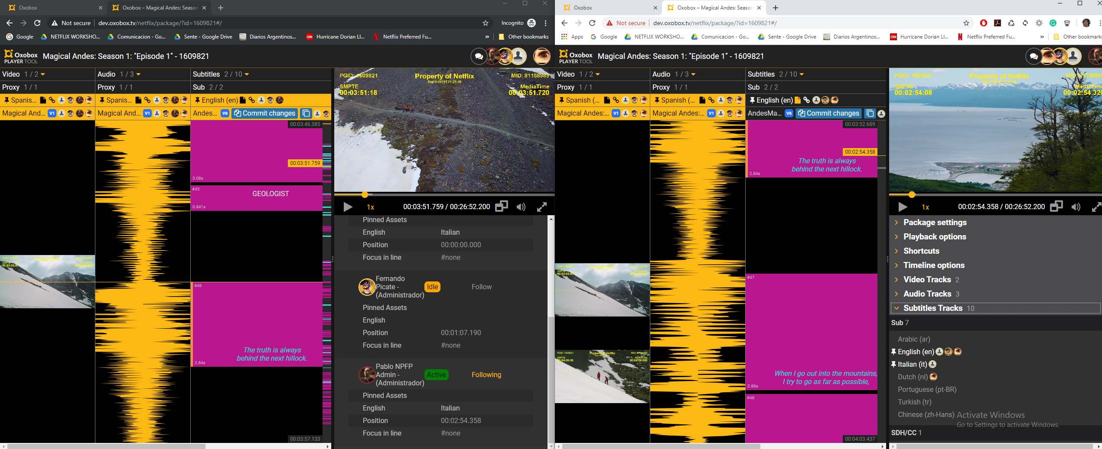Viewport: 1102px width, 449px height.
Task: Open chat bubble icon in left window header
Action: coord(479,56)
